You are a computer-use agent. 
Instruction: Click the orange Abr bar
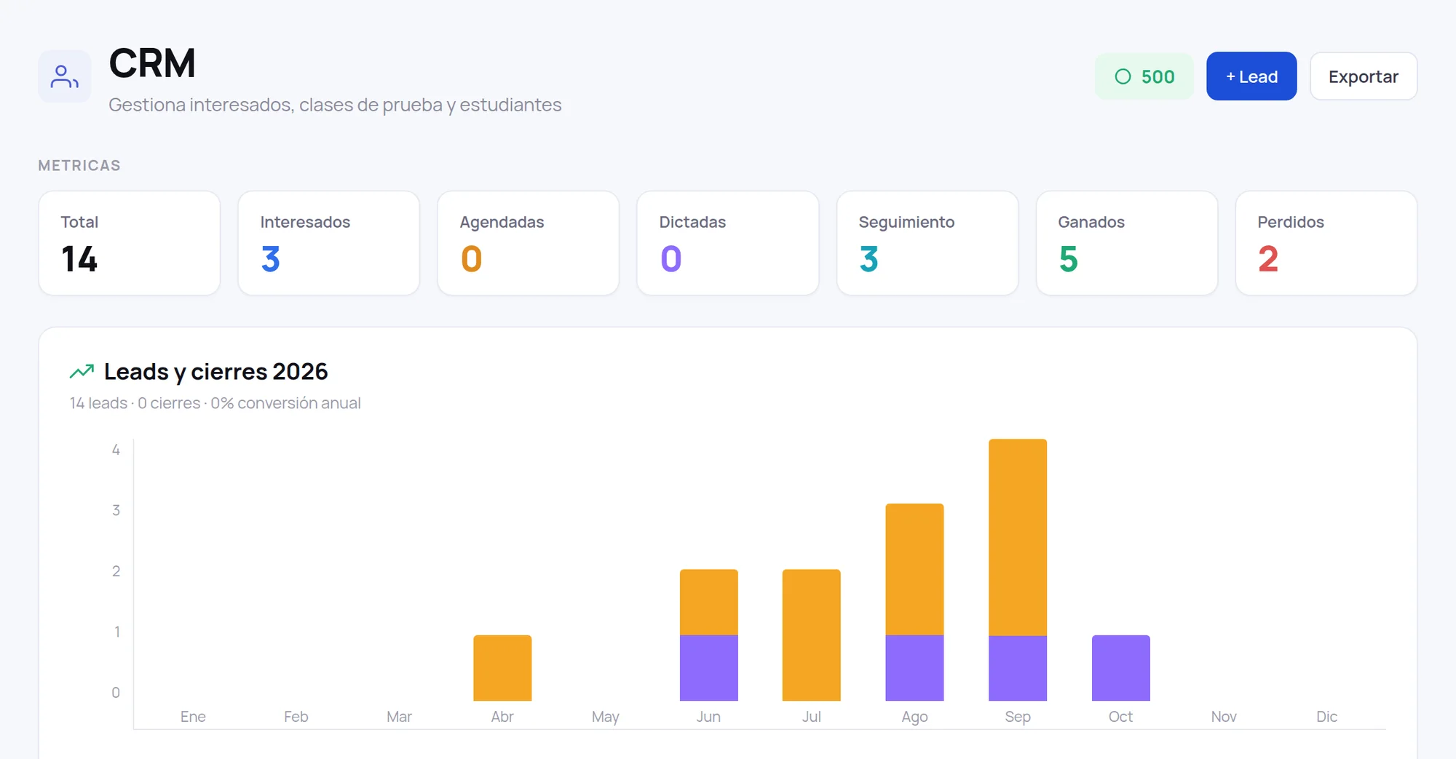[502, 668]
